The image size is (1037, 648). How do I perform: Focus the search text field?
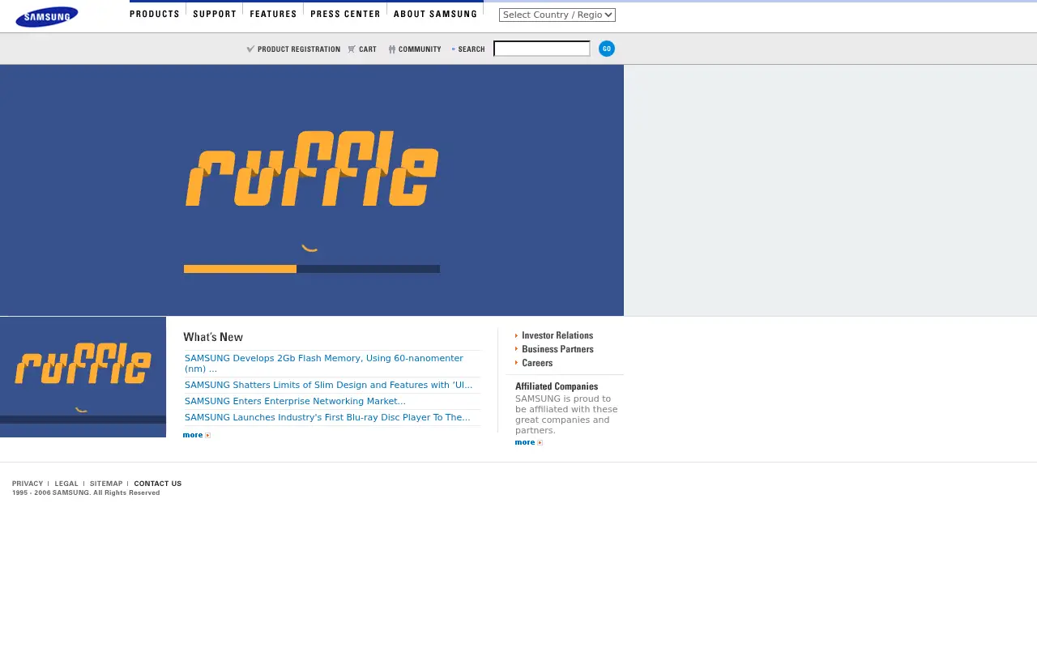[x=542, y=49]
